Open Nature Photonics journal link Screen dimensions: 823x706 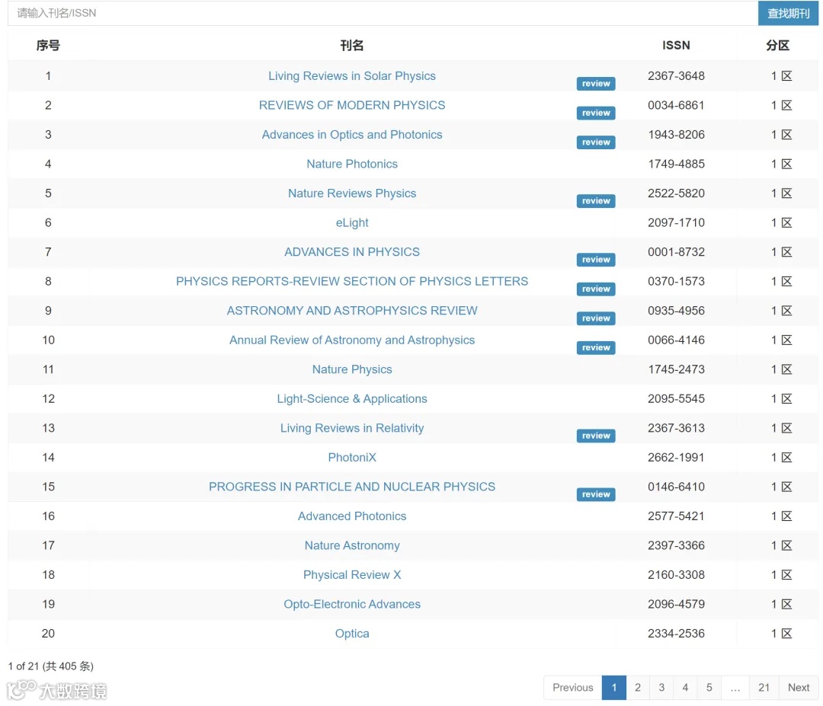(351, 165)
